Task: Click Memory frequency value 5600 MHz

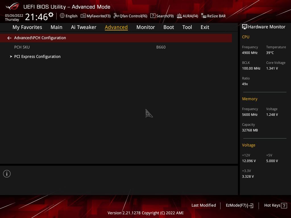Action: (250, 115)
